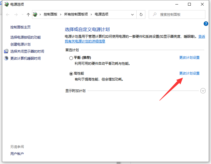211x164 pixels.
Task: Click the Up to parent folder arrow
Action: pyautogui.click(x=28, y=14)
